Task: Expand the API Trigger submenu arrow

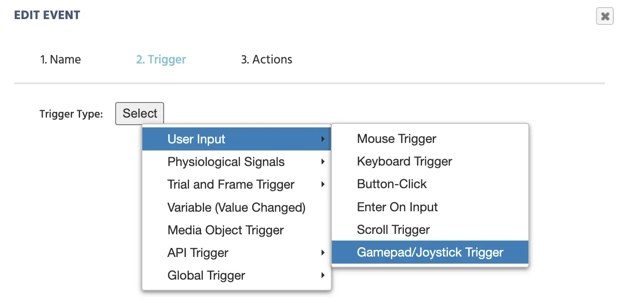Action: click(323, 253)
